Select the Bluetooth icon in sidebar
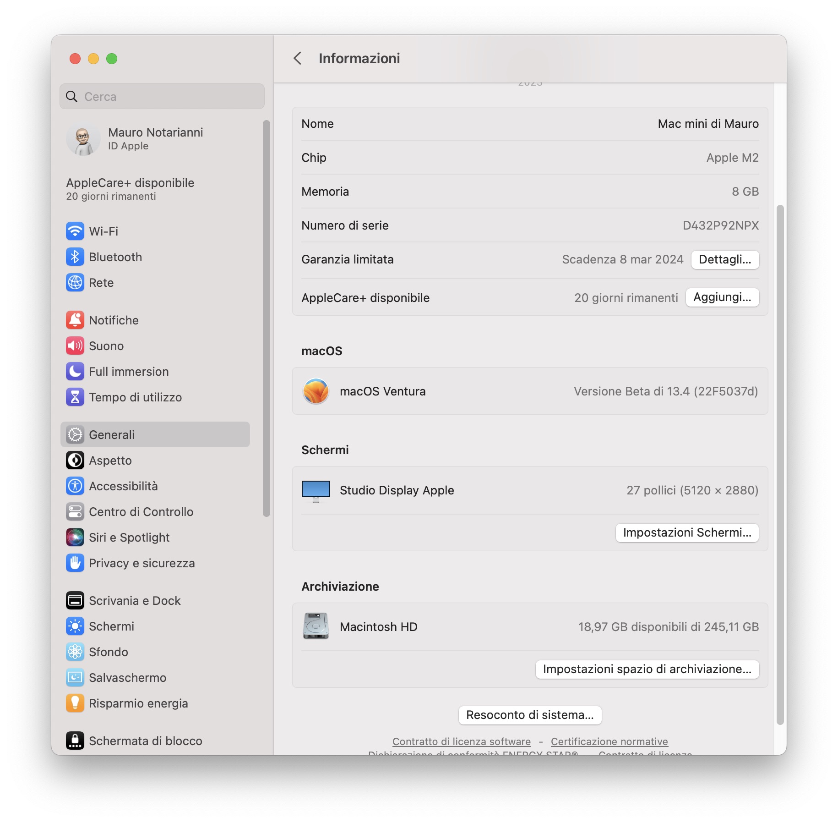 coord(75,257)
